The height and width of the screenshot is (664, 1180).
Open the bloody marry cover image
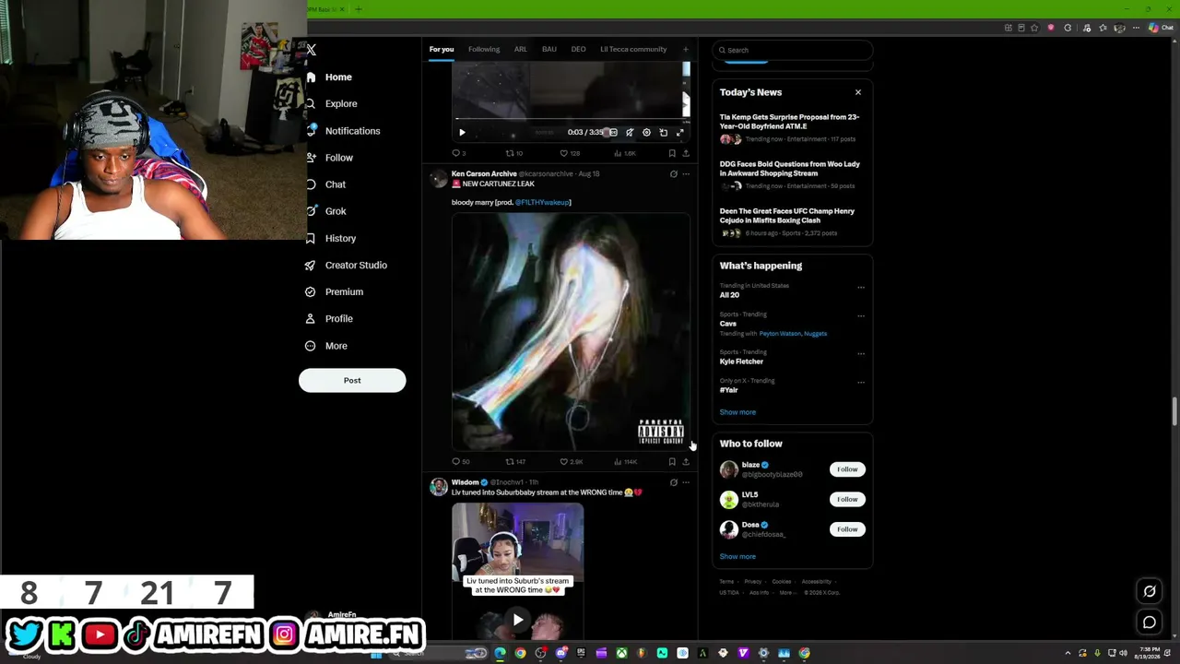571,332
